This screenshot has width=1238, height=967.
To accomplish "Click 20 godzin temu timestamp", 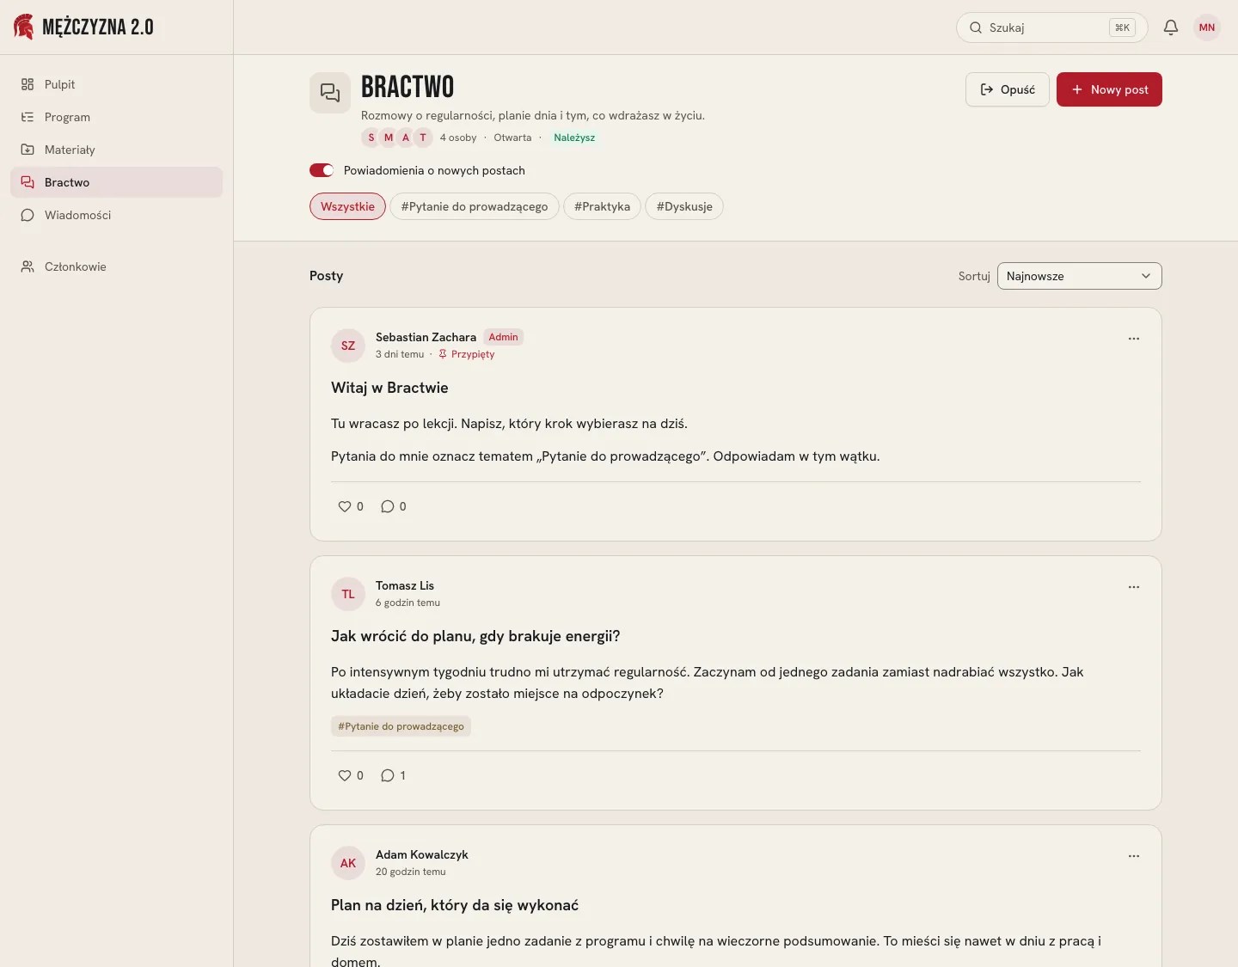I will coord(411,872).
